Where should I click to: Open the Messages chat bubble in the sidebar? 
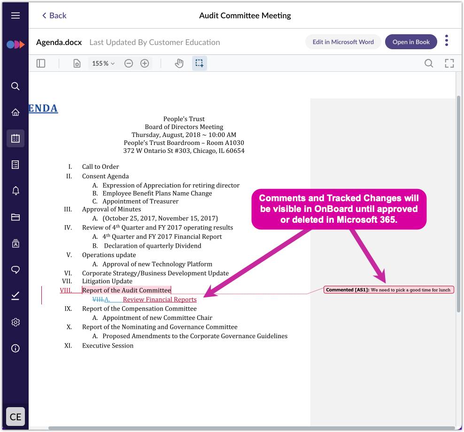click(x=15, y=270)
